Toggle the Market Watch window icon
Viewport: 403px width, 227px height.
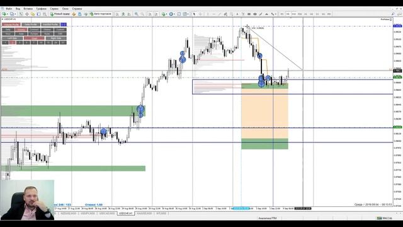pos(21,14)
